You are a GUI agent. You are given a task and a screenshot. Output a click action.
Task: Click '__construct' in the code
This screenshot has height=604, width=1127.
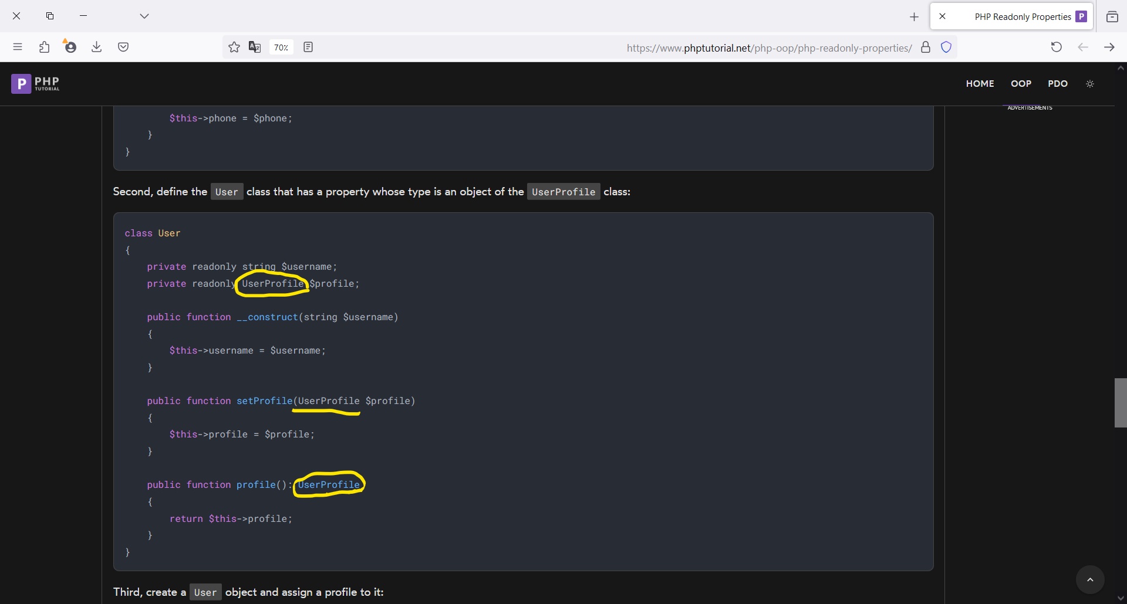coord(268,317)
